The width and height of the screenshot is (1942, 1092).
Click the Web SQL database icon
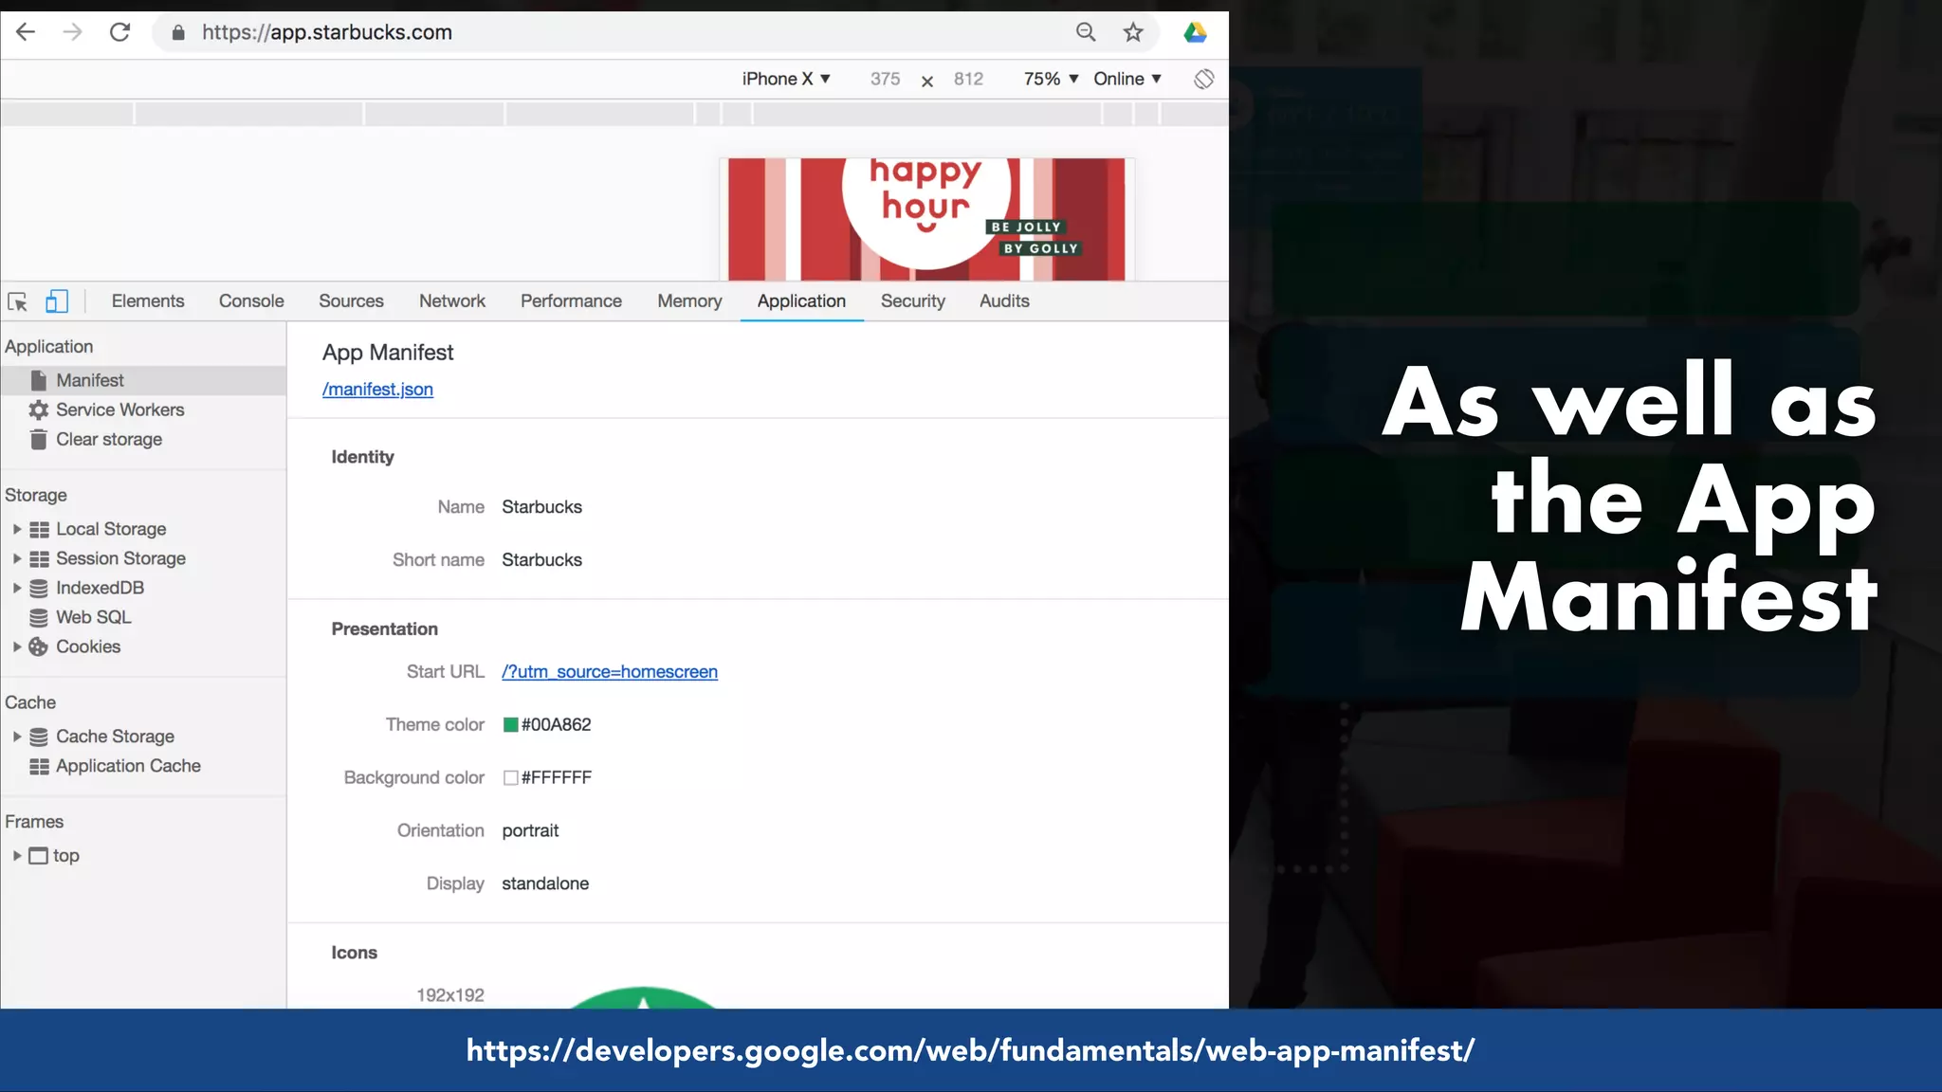[39, 617]
